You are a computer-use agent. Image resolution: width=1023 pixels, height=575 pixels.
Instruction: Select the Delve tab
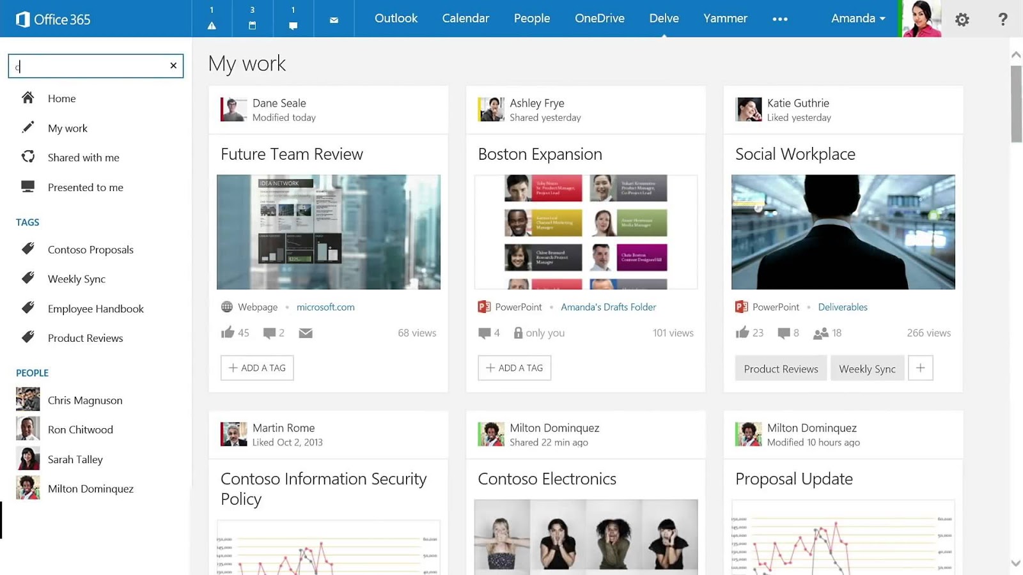click(x=664, y=19)
